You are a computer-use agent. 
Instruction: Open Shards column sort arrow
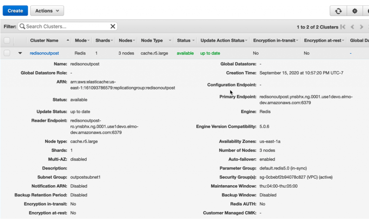112,41
